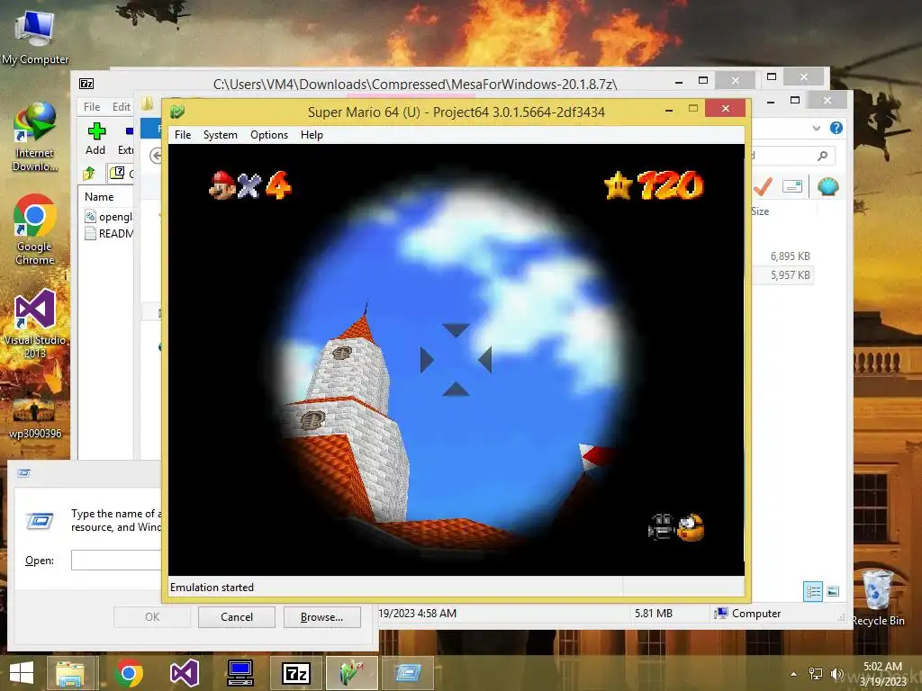Click the computer monitor taskbar icon
Screen dimensions: 922x691
[x=240, y=673]
